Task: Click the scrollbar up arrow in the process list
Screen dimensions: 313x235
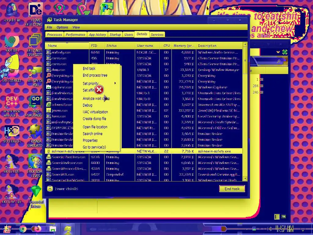Action: [x=245, y=44]
